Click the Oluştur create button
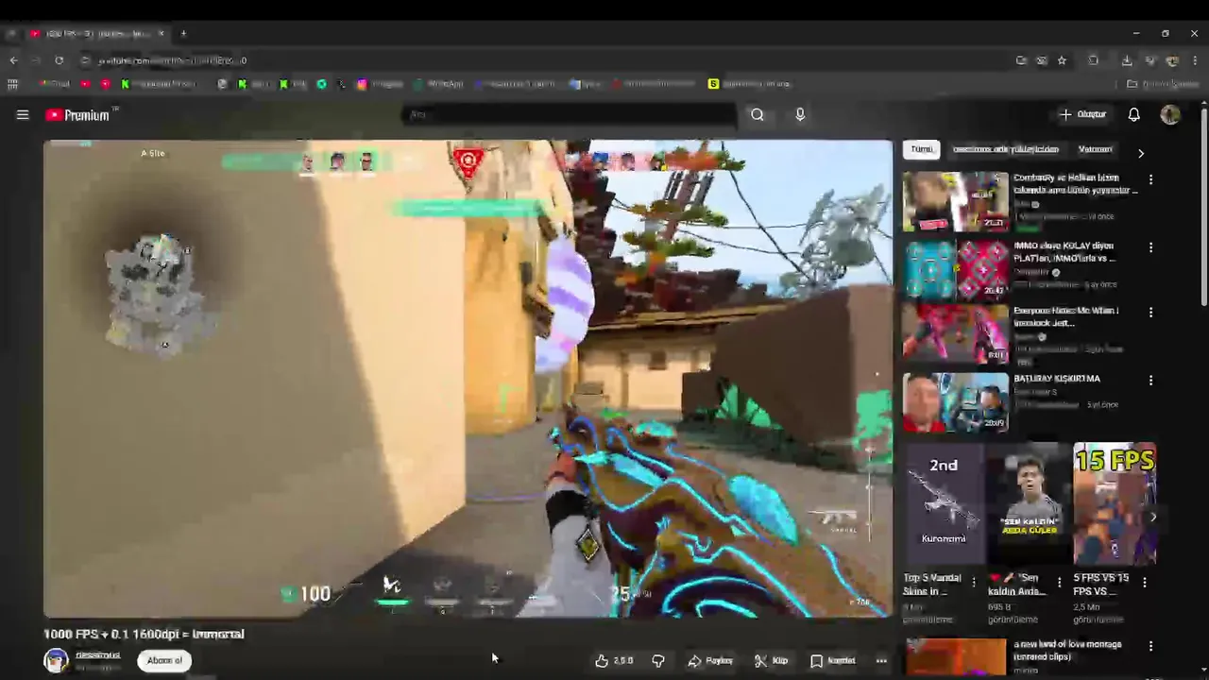The image size is (1209, 680). tap(1082, 114)
